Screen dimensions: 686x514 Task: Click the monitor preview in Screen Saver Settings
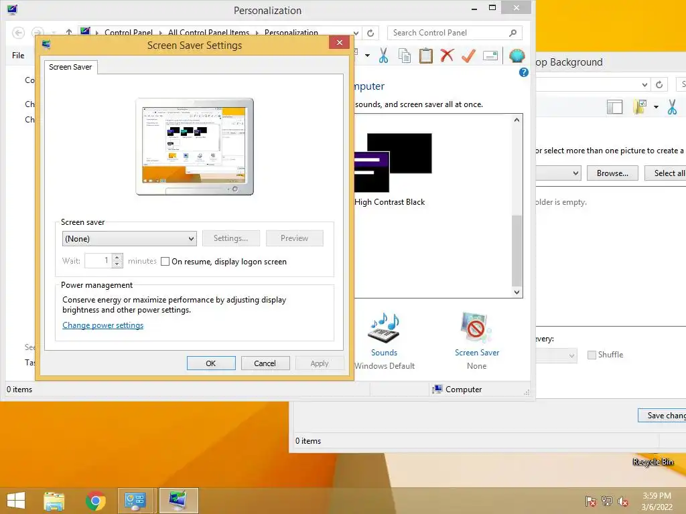point(195,147)
